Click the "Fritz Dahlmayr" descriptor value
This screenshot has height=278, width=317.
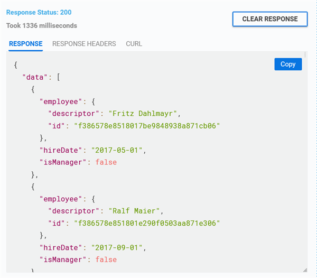(x=143, y=114)
